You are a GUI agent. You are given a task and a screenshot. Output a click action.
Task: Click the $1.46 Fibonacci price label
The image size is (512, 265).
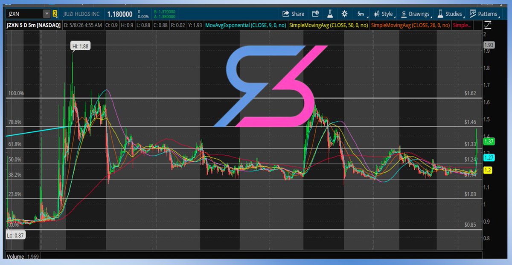[470, 122]
